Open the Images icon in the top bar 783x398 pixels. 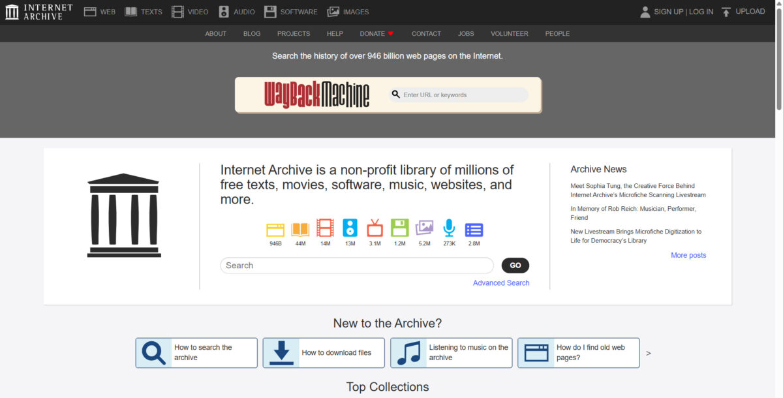click(x=333, y=12)
